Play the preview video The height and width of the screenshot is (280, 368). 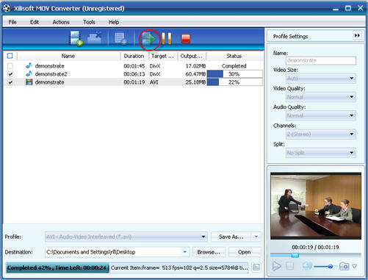tap(277, 266)
